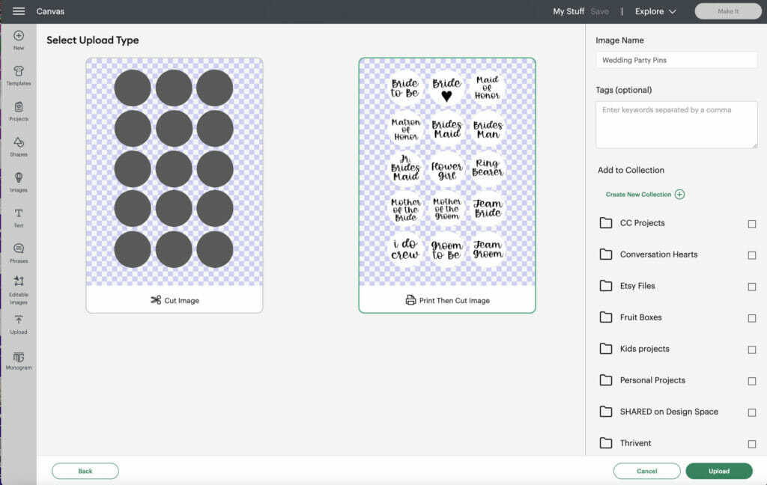
Task: Open the Monogram tool
Action: click(19, 361)
